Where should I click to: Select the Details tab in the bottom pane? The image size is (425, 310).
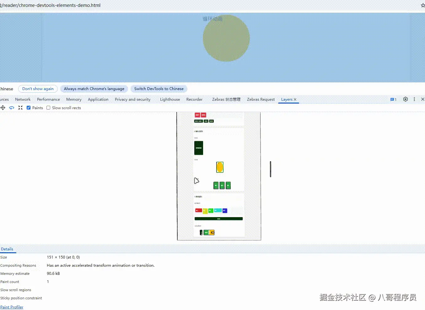(8, 249)
